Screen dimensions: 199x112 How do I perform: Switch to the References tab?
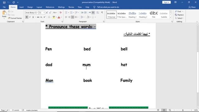[50, 7]
